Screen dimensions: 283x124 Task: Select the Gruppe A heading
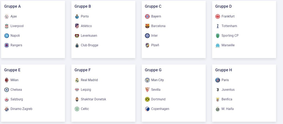click(12, 6)
